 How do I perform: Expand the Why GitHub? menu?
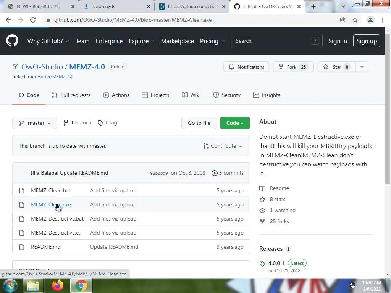[x=48, y=41]
